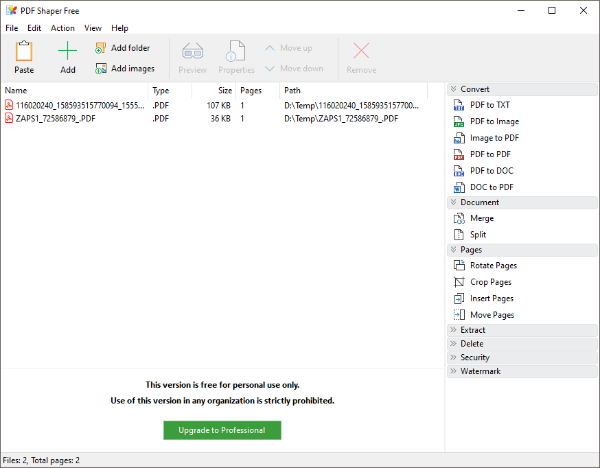Click the Rotate Pages label
The image size is (600, 468).
pos(493,266)
